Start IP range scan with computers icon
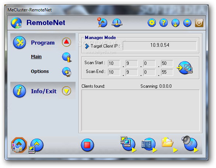The width and height of the screenshot is (216, 168). click(x=185, y=68)
